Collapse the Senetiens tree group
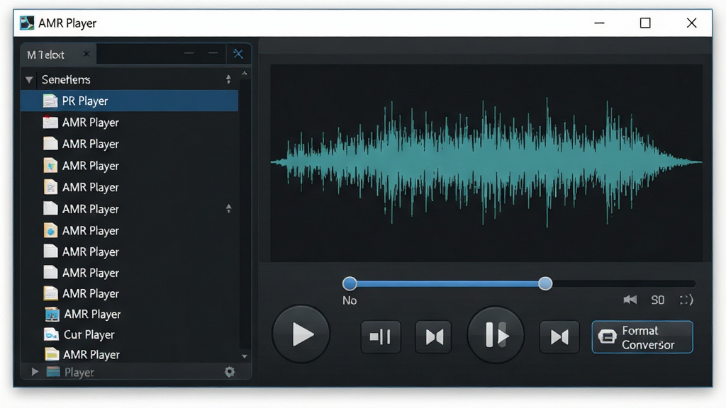 [x=29, y=79]
